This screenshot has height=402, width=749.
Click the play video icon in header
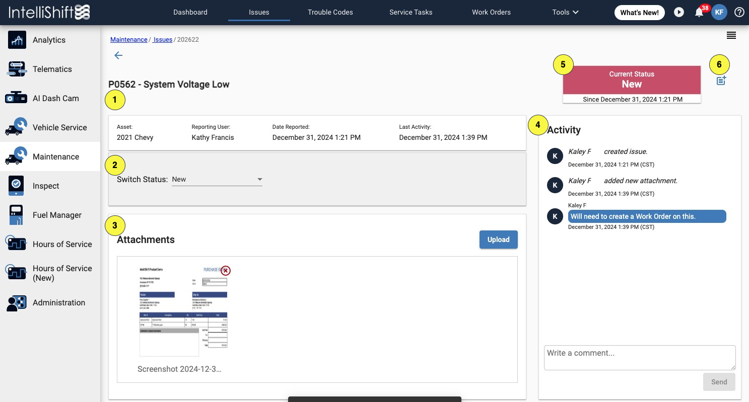pyautogui.click(x=679, y=12)
